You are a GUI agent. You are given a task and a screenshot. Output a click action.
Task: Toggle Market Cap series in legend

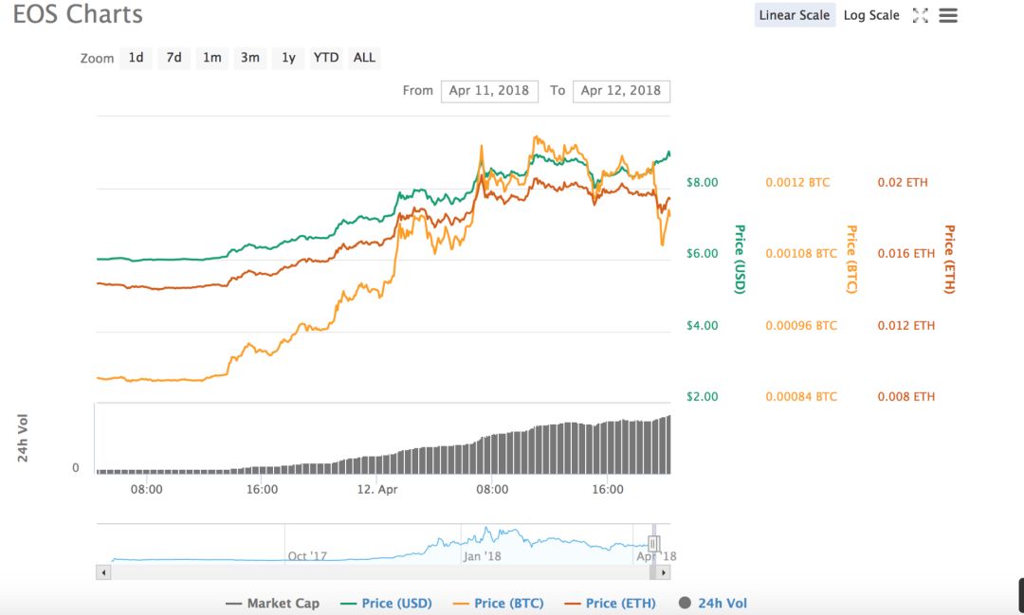pyautogui.click(x=272, y=604)
